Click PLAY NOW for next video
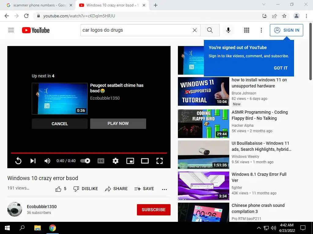The height and width of the screenshot is (234, 313). pyautogui.click(x=118, y=124)
